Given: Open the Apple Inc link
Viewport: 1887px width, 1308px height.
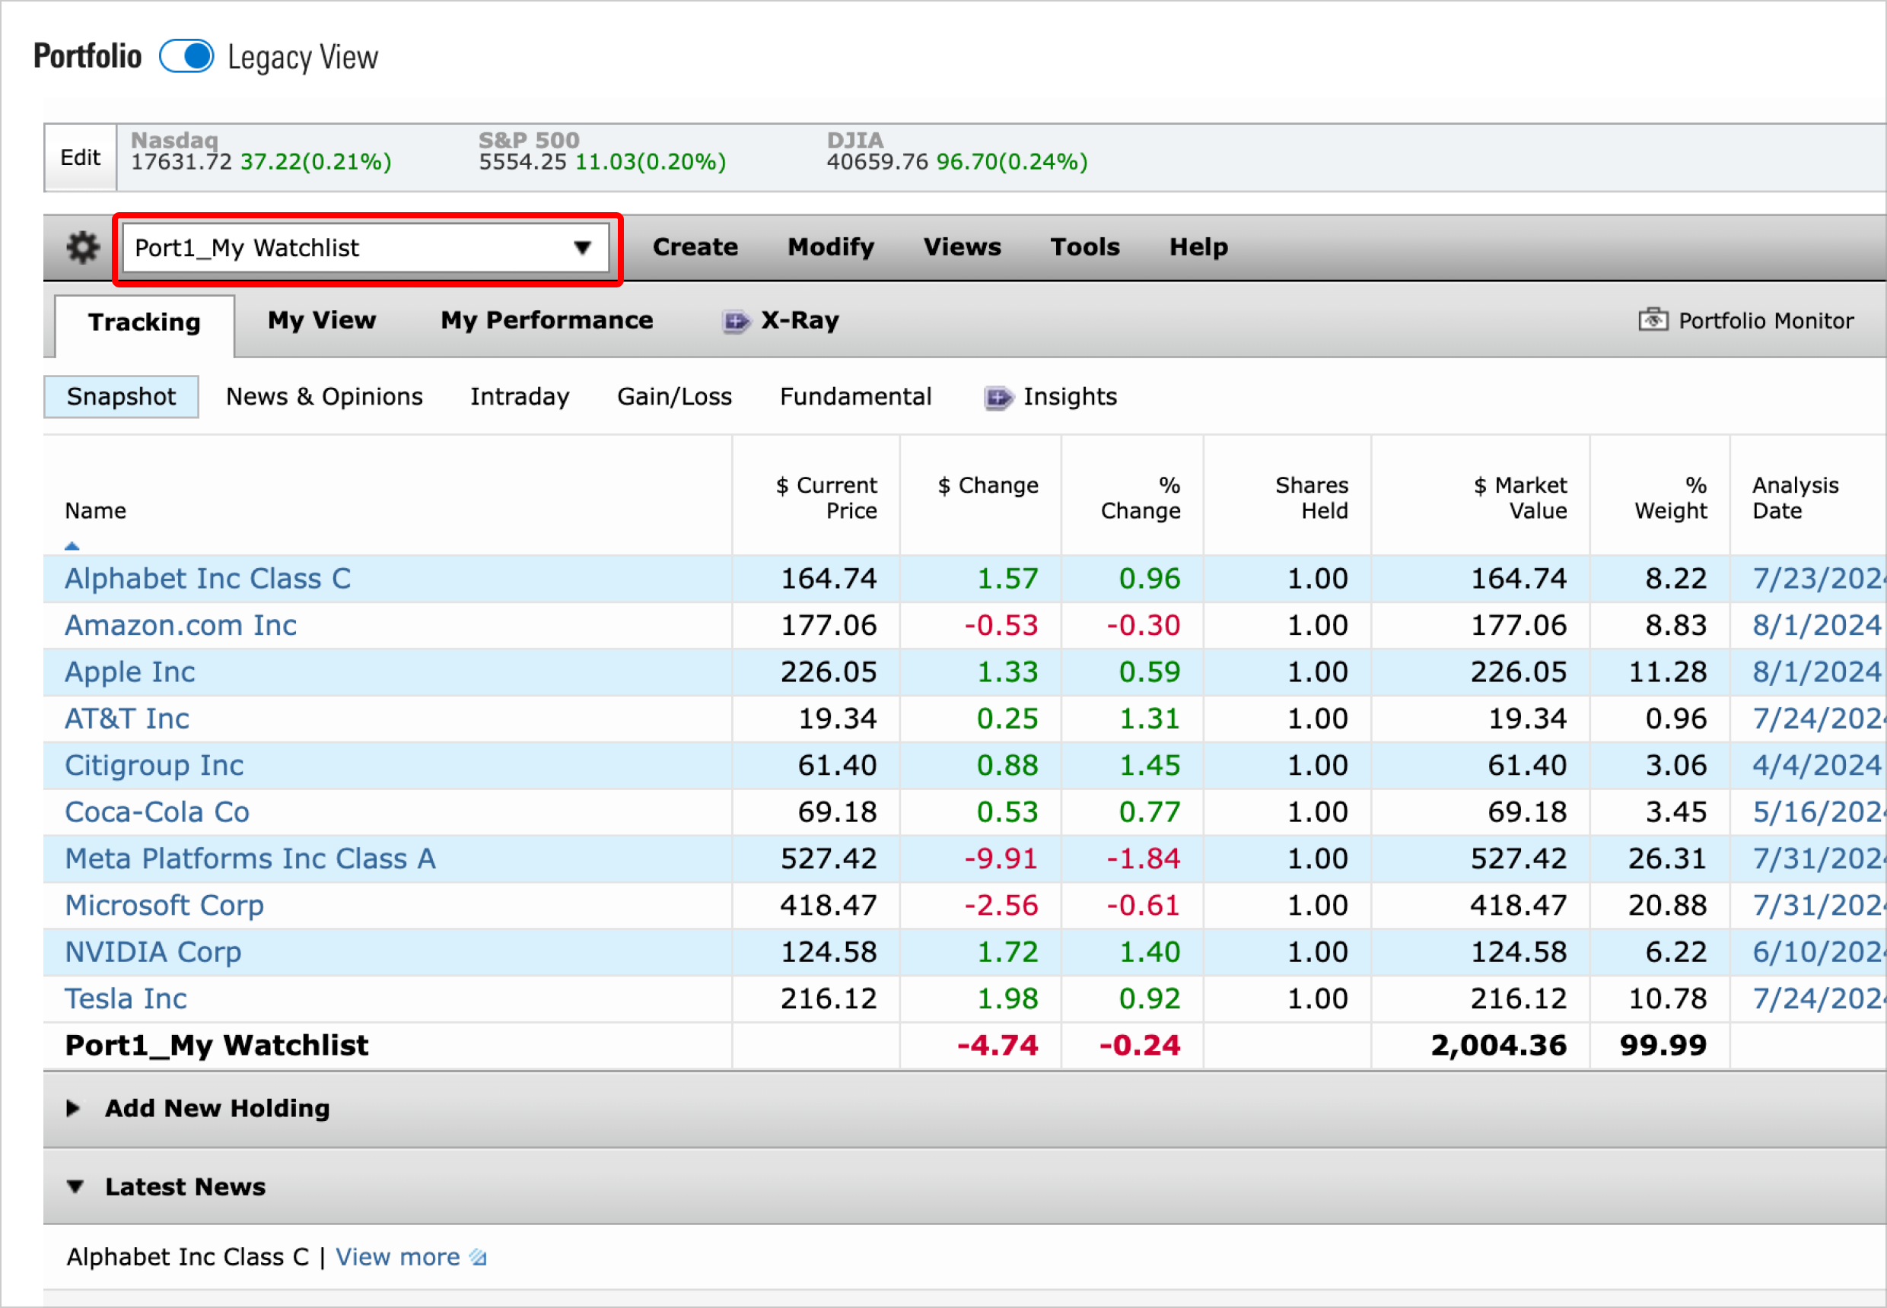Looking at the screenshot, I should click(129, 672).
